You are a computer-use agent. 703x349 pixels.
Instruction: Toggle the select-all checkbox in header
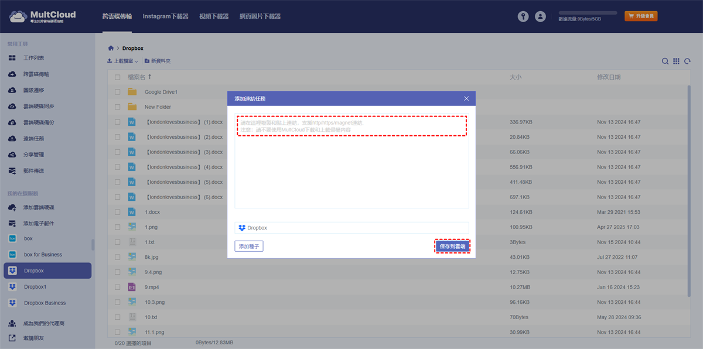pos(118,77)
